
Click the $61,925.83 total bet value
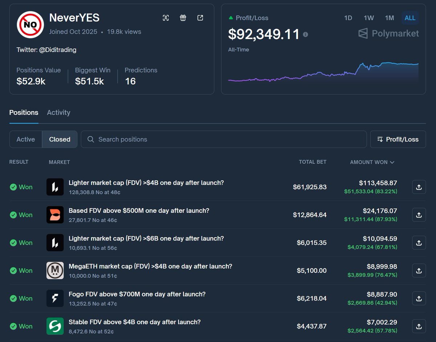(310, 187)
